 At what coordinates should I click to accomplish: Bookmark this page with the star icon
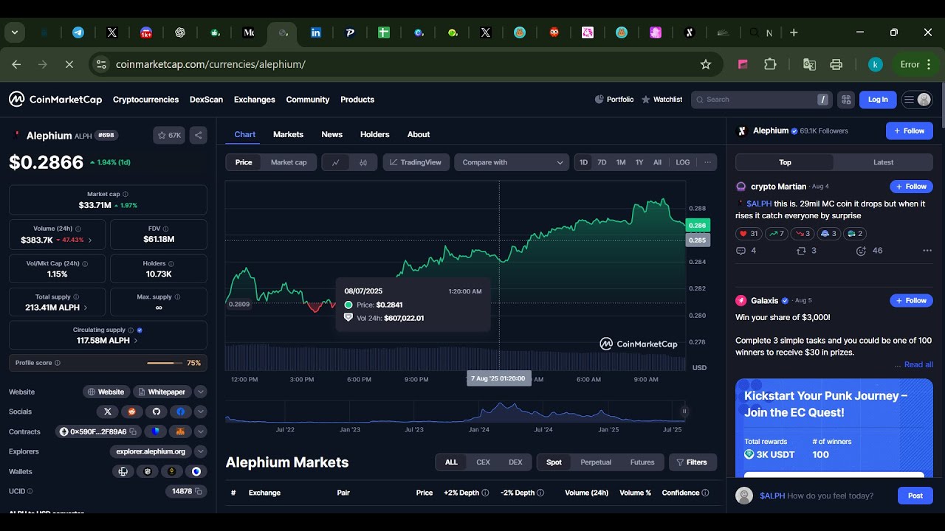(705, 64)
